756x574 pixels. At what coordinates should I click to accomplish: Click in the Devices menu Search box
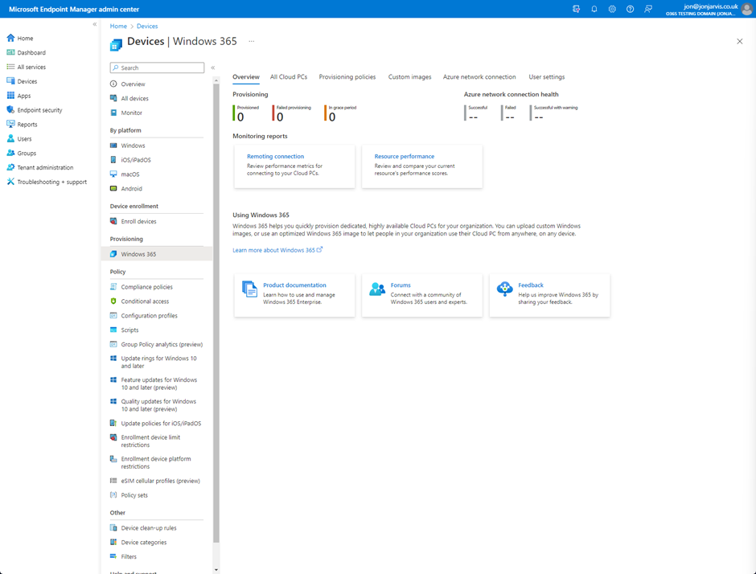click(x=157, y=68)
